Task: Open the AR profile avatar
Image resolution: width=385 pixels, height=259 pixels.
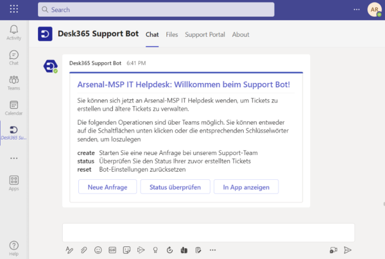Action: 374,10
